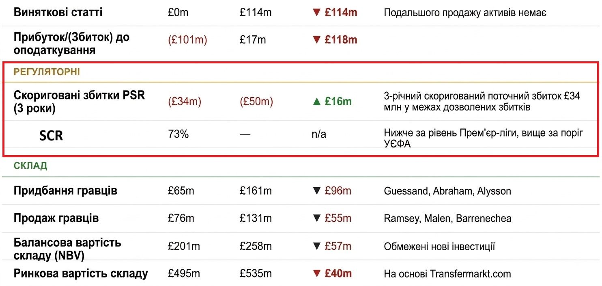The width and height of the screenshot is (602, 286).
Task: Click the red down arrow beside £114m
Action: (x=316, y=13)
